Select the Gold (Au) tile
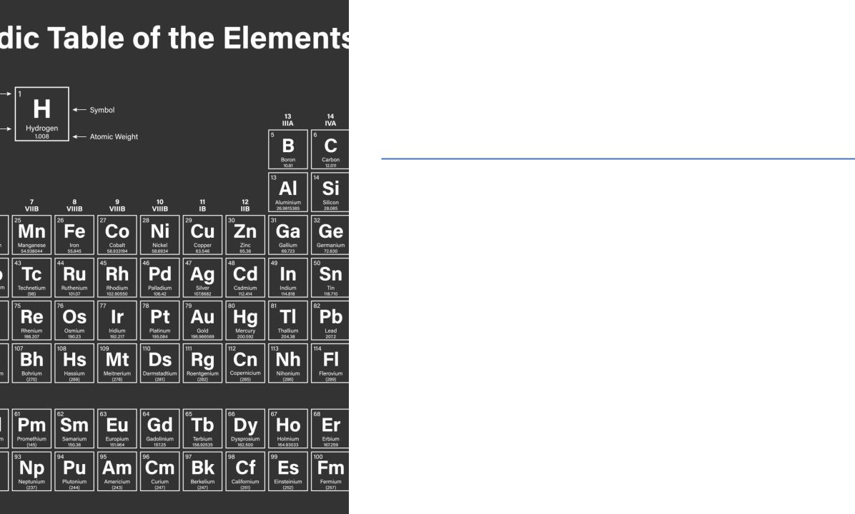The height and width of the screenshot is (514, 855). pyautogui.click(x=202, y=320)
